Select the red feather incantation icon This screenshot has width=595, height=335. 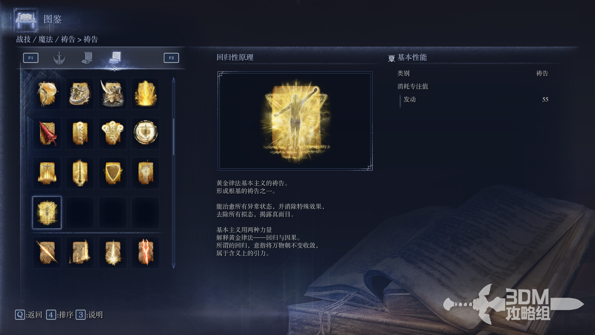47,133
